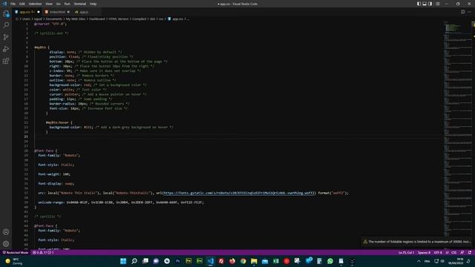Open Task View from the taskbar
475x267 pixels.
(x=145, y=261)
